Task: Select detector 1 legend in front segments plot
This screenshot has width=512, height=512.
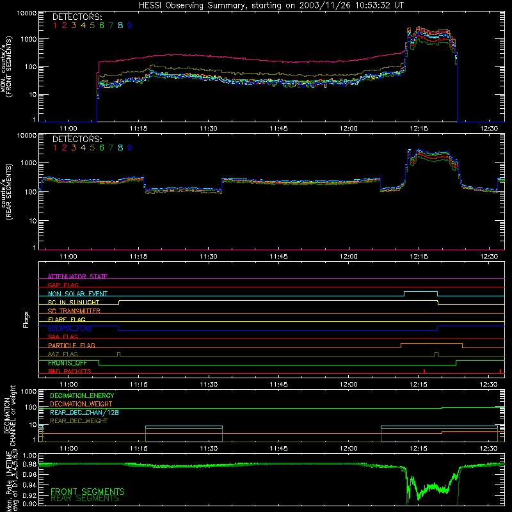Action: click(55, 26)
